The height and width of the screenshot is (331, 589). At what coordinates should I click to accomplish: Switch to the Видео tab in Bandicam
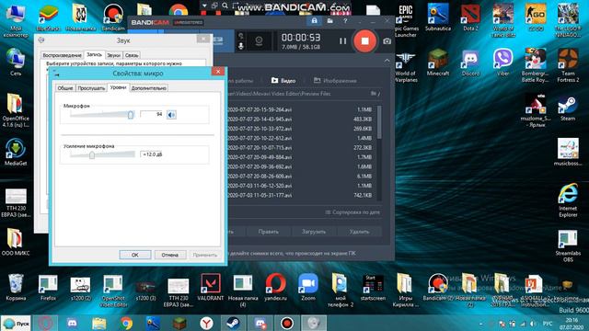(x=283, y=80)
